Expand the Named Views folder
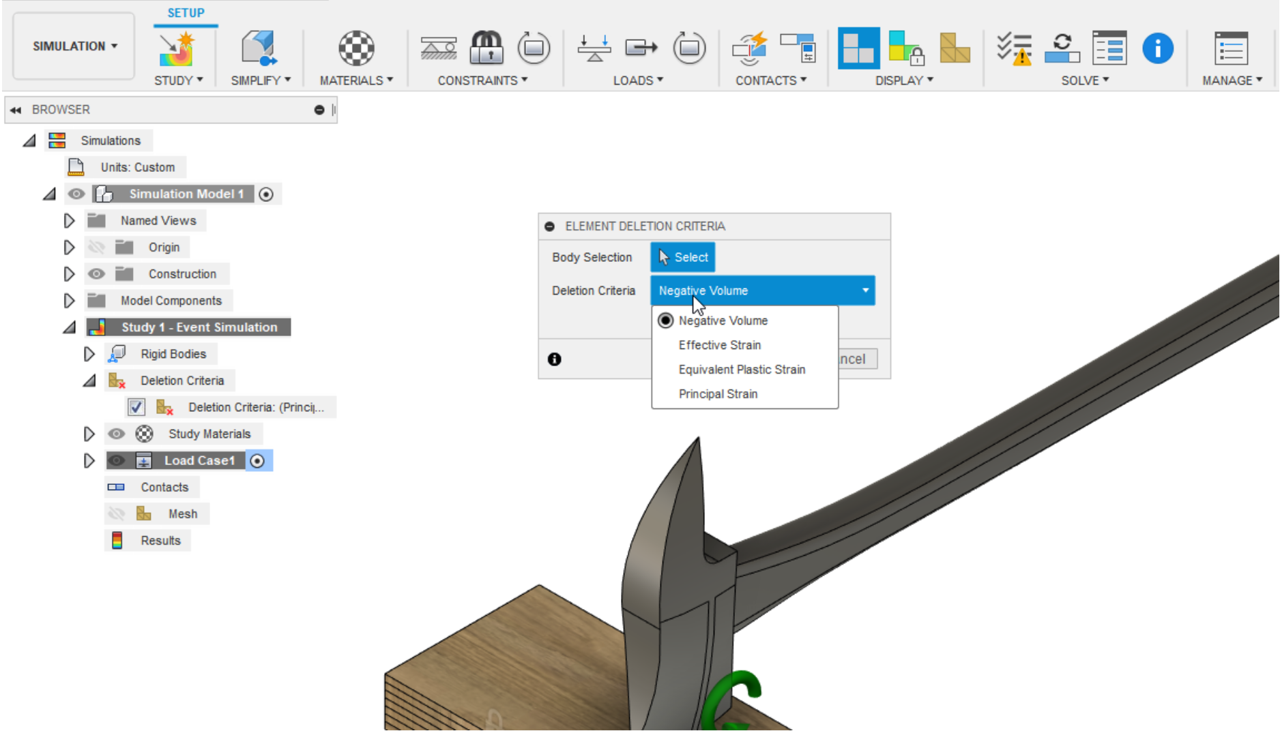 coord(69,221)
